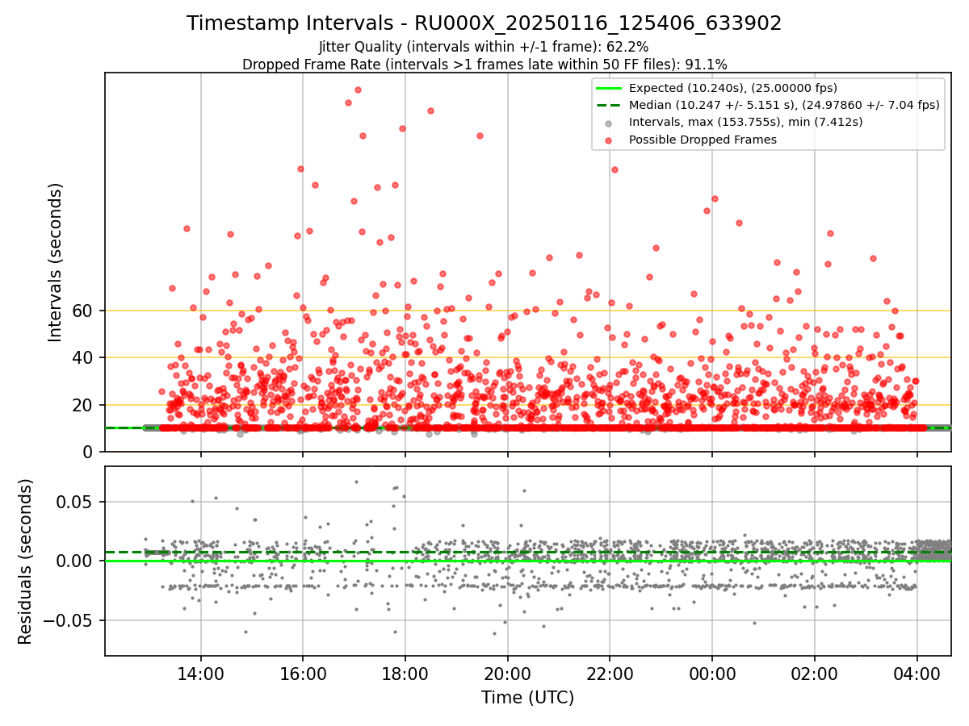Click the 'Dropped Frame Rate' subtitle line
This screenshot has width=969, height=726.
pos(484,65)
